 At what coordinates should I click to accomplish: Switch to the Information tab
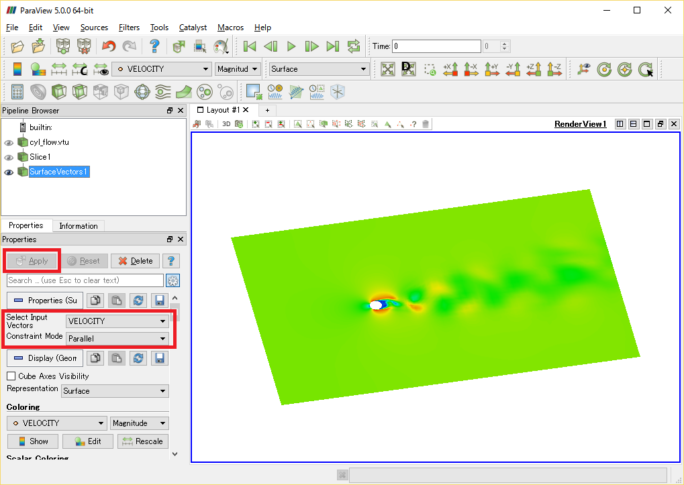click(79, 225)
